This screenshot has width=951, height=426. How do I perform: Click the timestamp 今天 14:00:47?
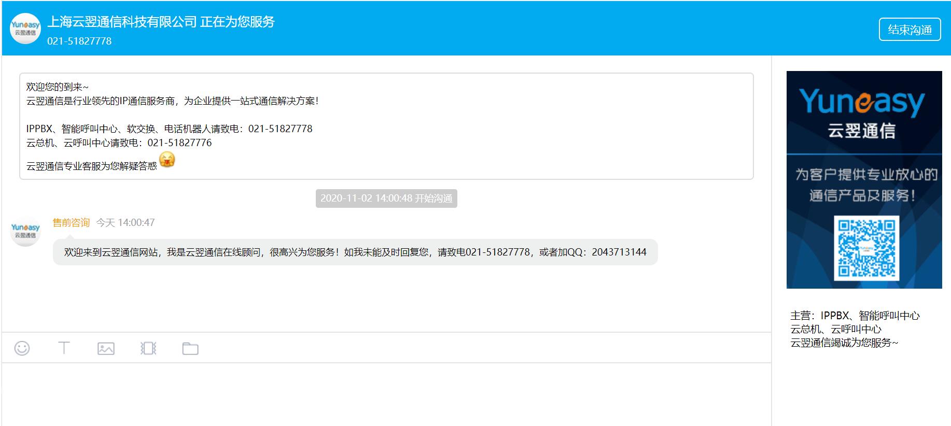point(125,222)
